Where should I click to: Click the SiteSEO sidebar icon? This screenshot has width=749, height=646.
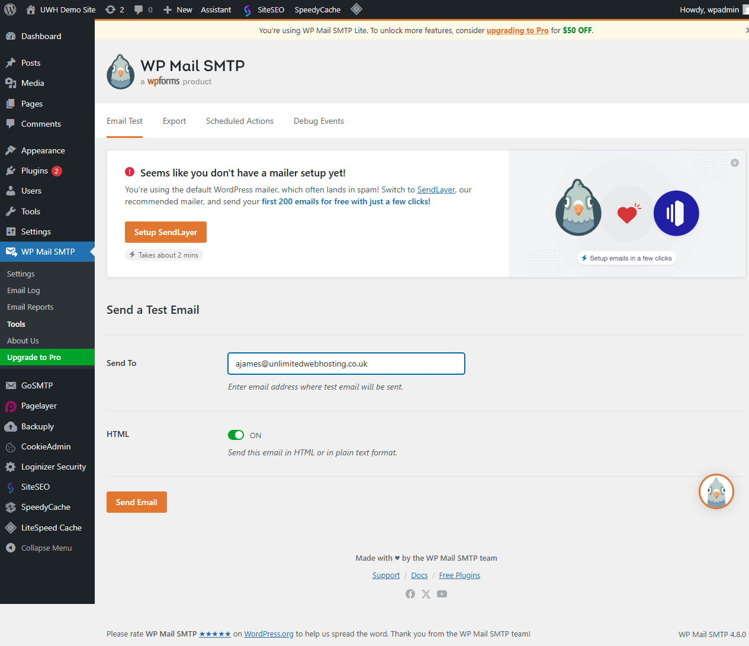pyautogui.click(x=11, y=487)
